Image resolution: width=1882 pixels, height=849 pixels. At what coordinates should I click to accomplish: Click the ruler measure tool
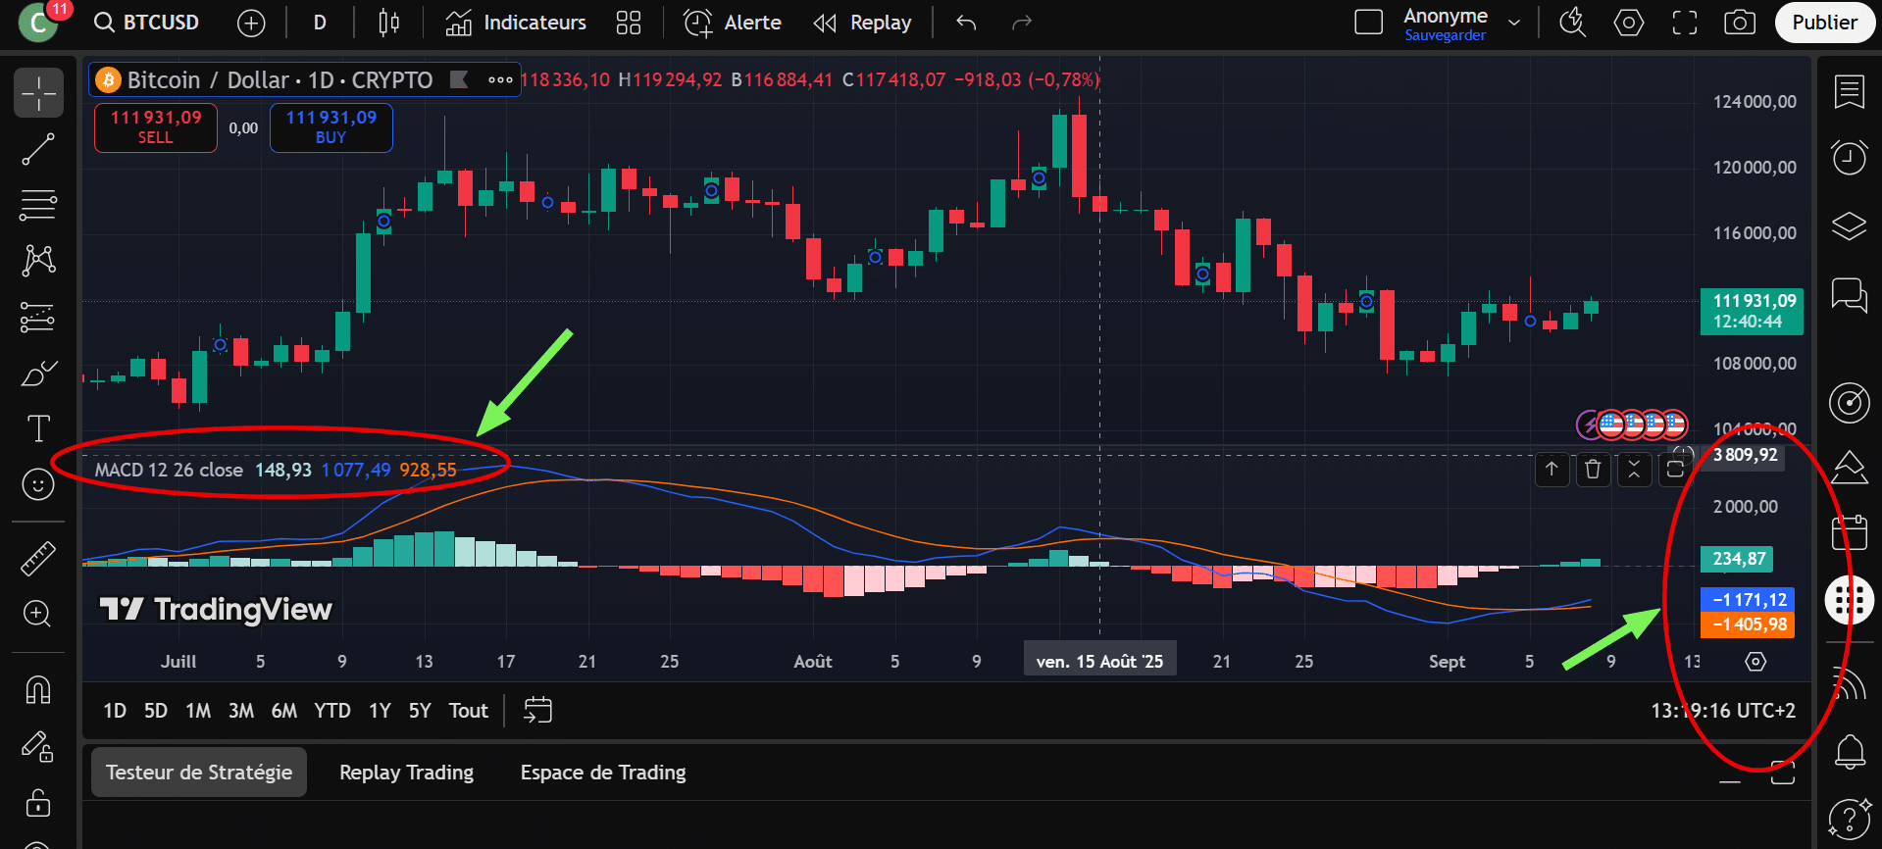(38, 559)
